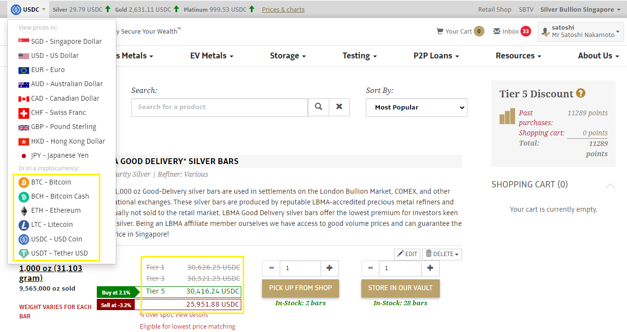627x332 pixels.
Task: Open Inbox messages
Action: tap(511, 31)
